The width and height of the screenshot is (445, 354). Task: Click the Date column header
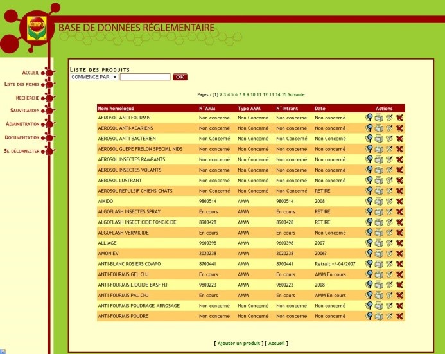click(x=320, y=108)
